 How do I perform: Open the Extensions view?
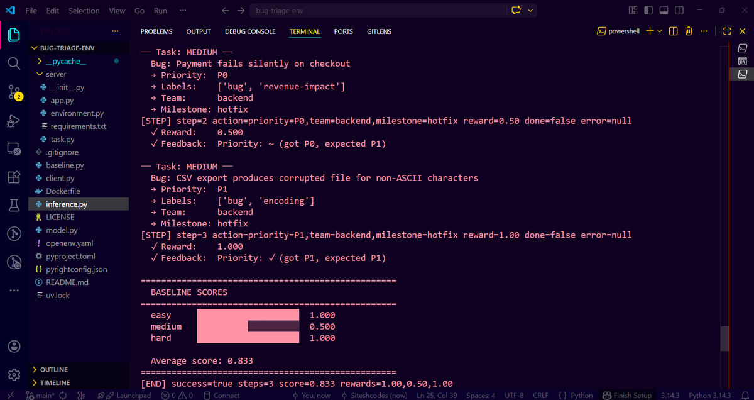point(14,177)
